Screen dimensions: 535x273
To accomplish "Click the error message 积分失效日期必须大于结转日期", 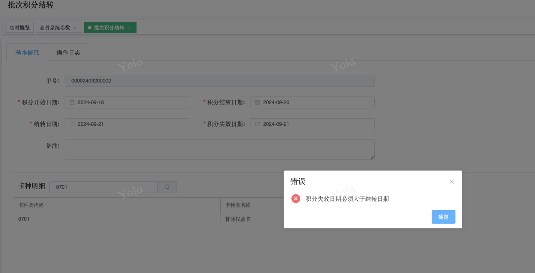I will (347, 199).
